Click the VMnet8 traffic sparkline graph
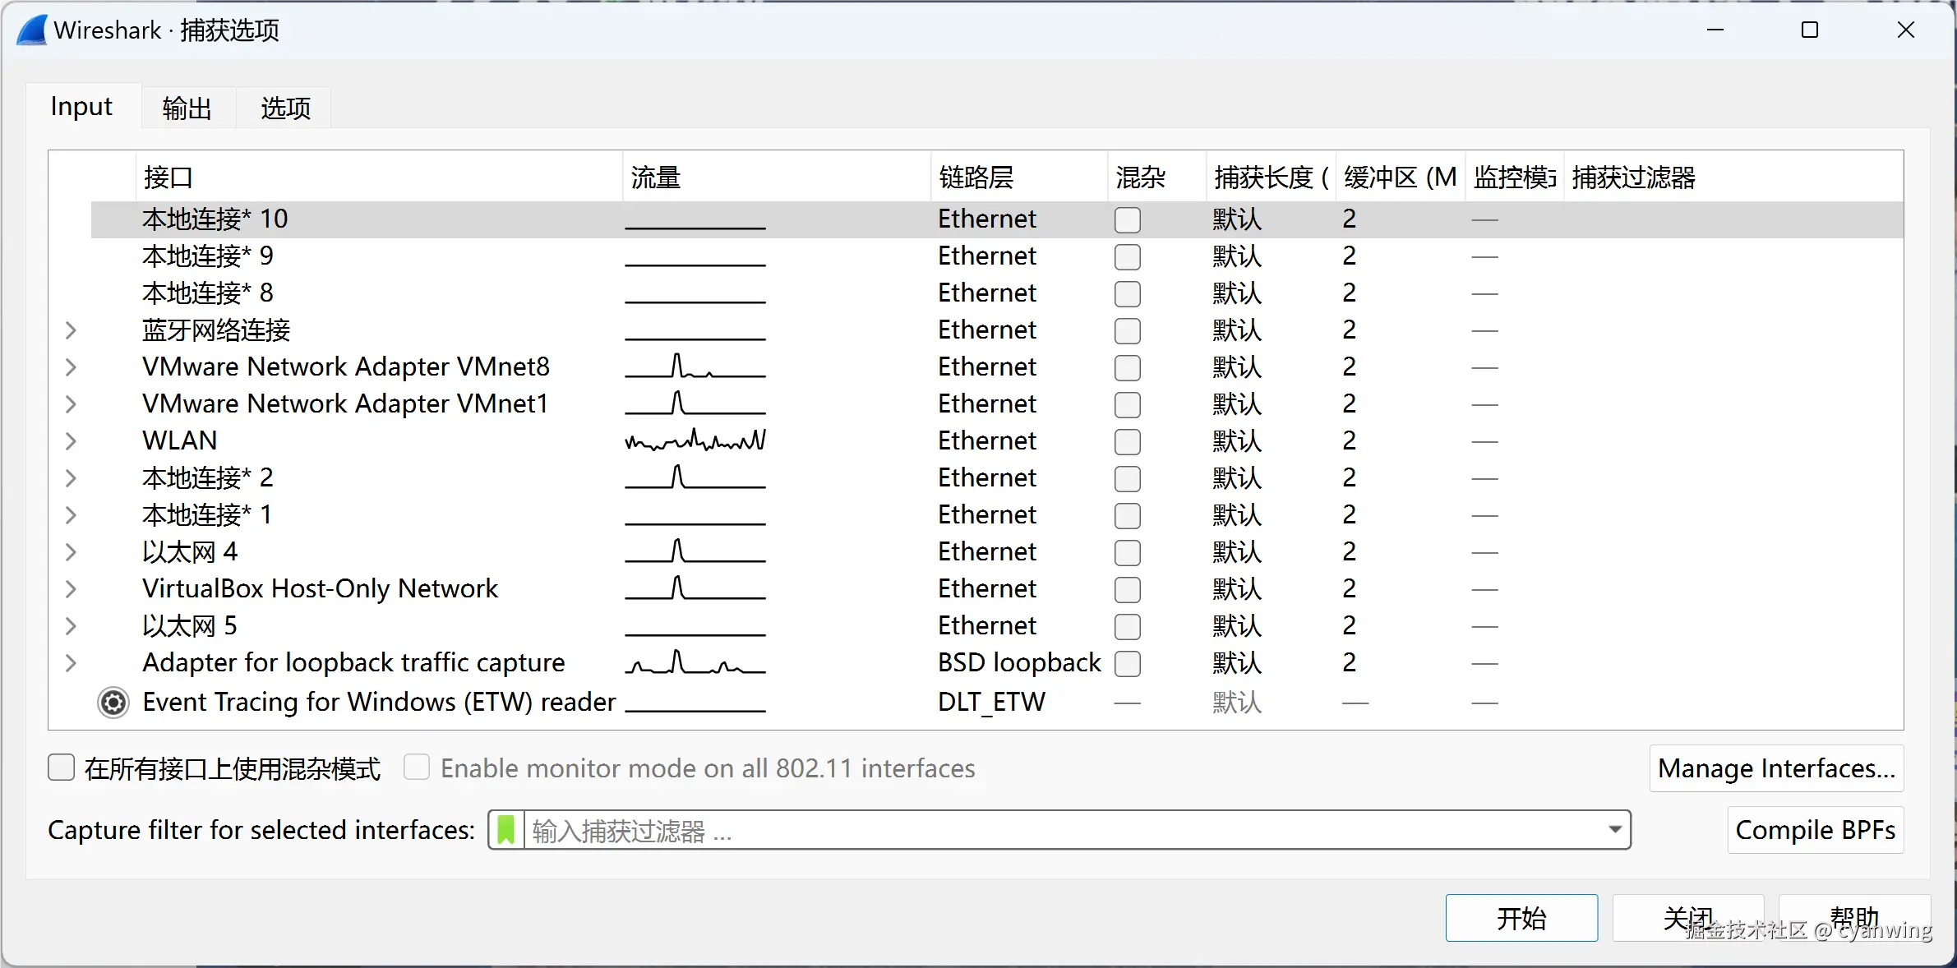Image resolution: width=1957 pixels, height=968 pixels. (695, 366)
